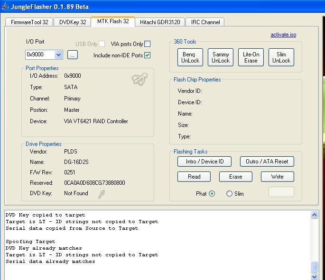Select the Slim radio option
Viewport: 325px width, 280px height.
pyautogui.click(x=230, y=193)
